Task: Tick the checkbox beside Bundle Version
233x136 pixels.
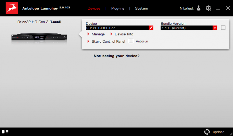Action: pyautogui.click(x=223, y=28)
